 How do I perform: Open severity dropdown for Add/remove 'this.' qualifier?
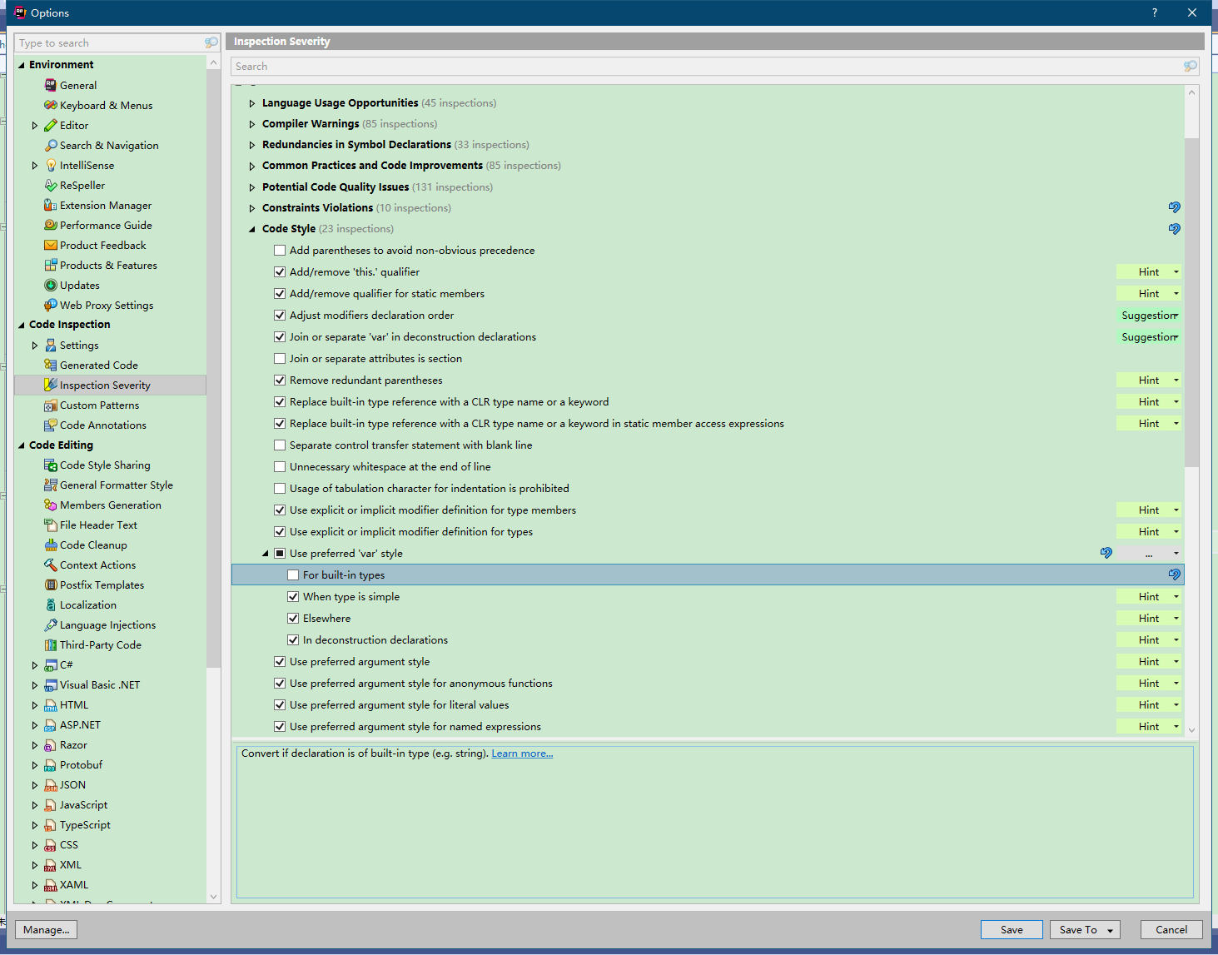point(1149,271)
